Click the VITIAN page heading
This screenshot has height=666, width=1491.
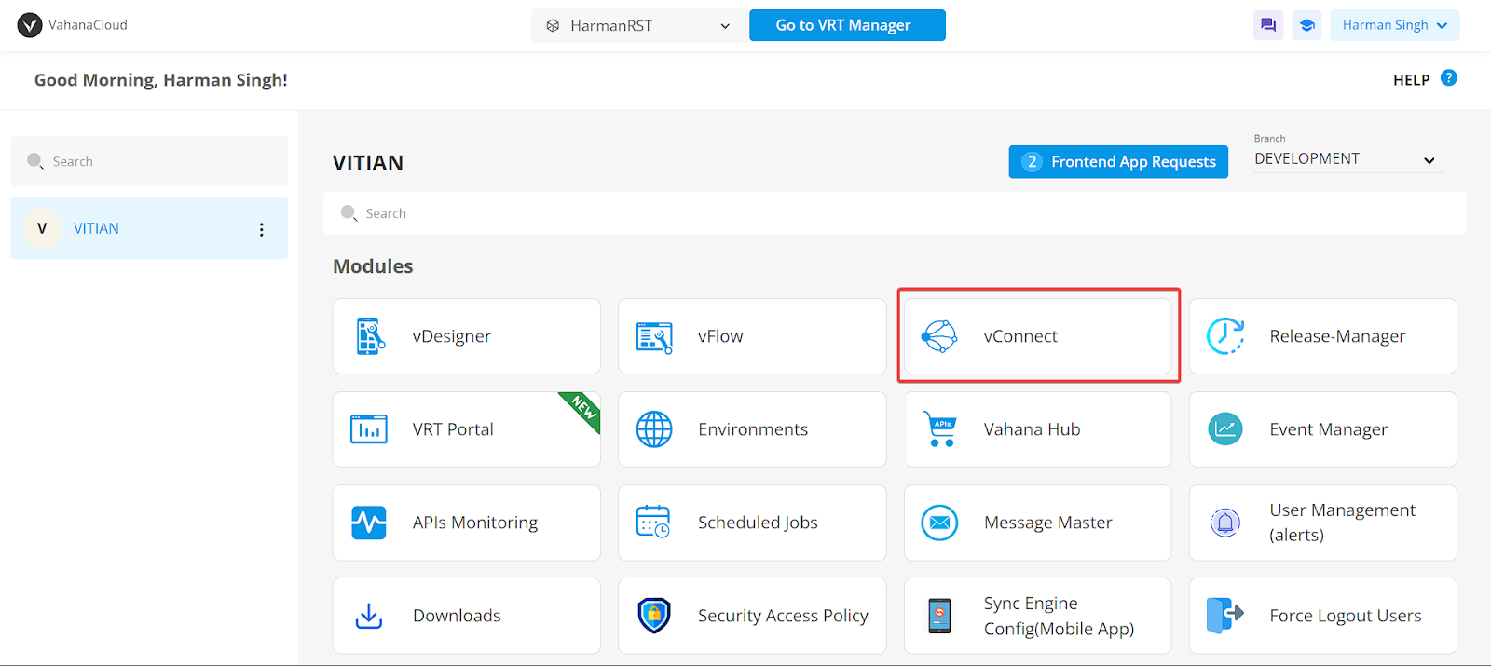(368, 163)
